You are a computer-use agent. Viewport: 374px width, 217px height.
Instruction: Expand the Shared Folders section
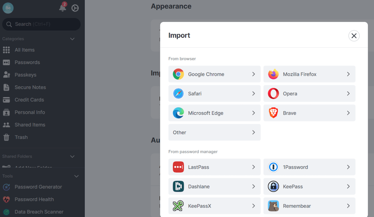point(72,156)
